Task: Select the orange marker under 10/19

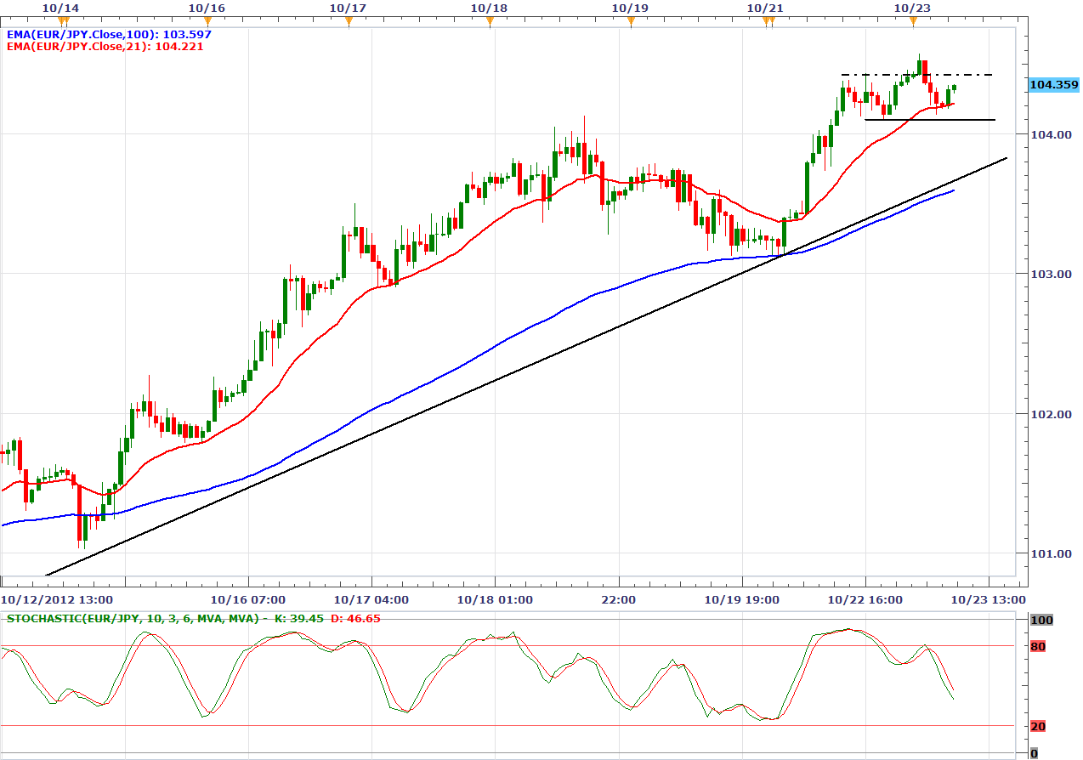Action: pos(631,23)
